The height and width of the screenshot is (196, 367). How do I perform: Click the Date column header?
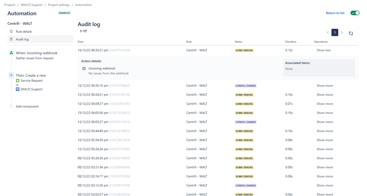pyautogui.click(x=81, y=42)
